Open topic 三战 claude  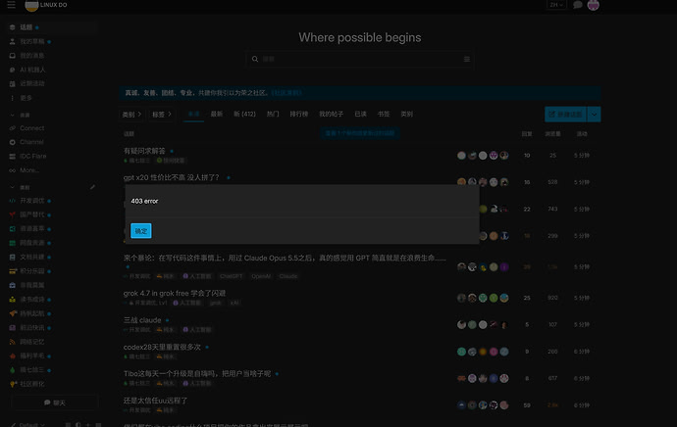click(142, 320)
